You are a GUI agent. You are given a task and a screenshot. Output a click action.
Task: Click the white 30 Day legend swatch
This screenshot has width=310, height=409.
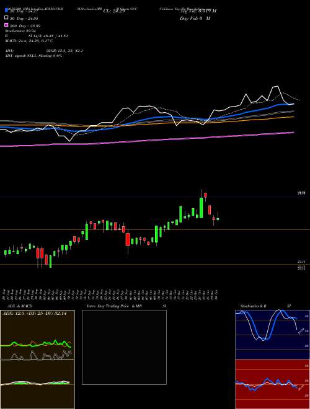click(x=6, y=18)
